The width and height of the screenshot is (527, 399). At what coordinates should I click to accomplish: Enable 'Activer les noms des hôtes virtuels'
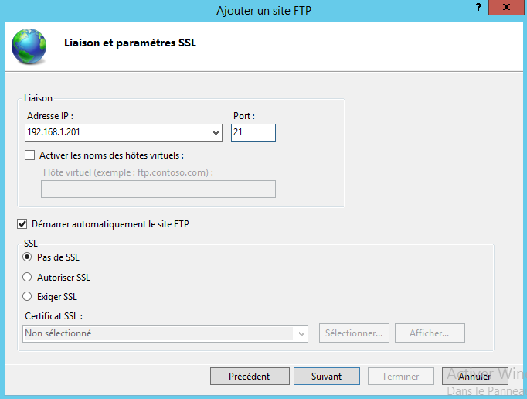pos(30,155)
